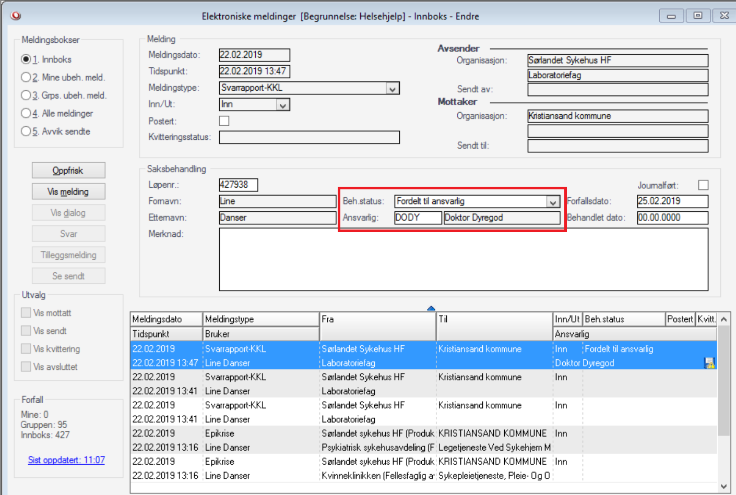
Task: Select the Svarrapport-KKL row at 13:47
Action: (x=423, y=356)
